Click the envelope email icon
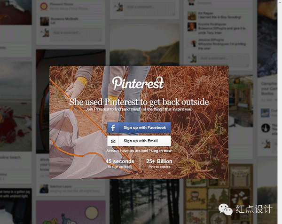Image resolution: width=282 pixels, height=224 pixels. click(113, 141)
